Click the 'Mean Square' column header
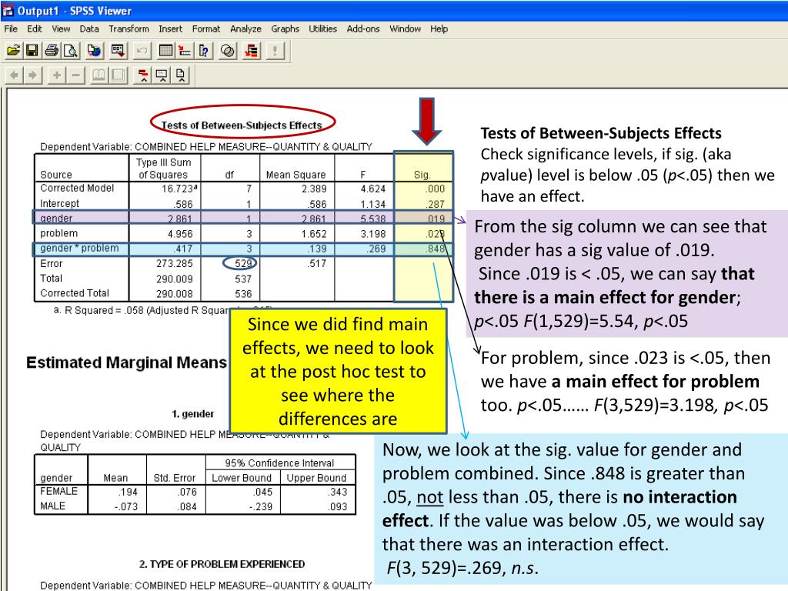 [x=295, y=175]
